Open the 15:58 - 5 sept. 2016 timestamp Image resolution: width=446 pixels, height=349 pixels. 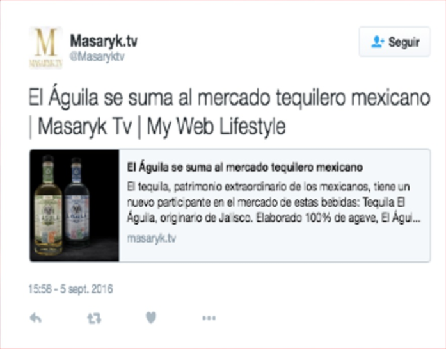click(x=70, y=289)
